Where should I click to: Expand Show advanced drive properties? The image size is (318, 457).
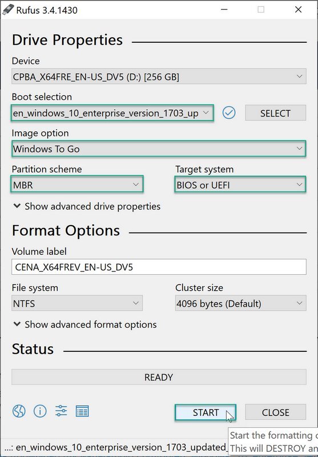pos(87,206)
